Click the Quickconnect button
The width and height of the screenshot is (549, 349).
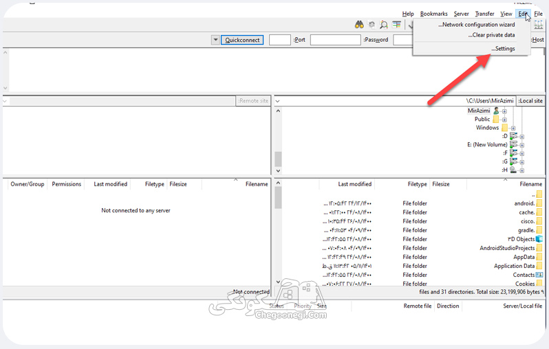coord(242,40)
